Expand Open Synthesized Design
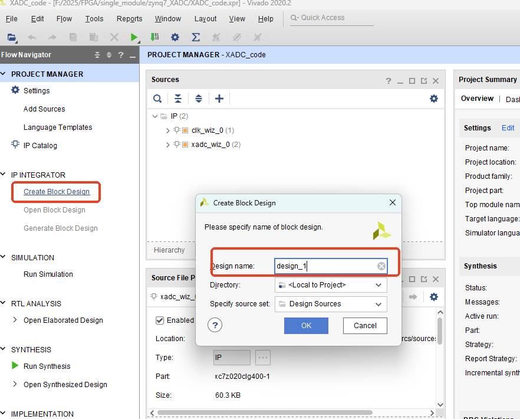Screen dimensions: 520x419 [15, 384]
